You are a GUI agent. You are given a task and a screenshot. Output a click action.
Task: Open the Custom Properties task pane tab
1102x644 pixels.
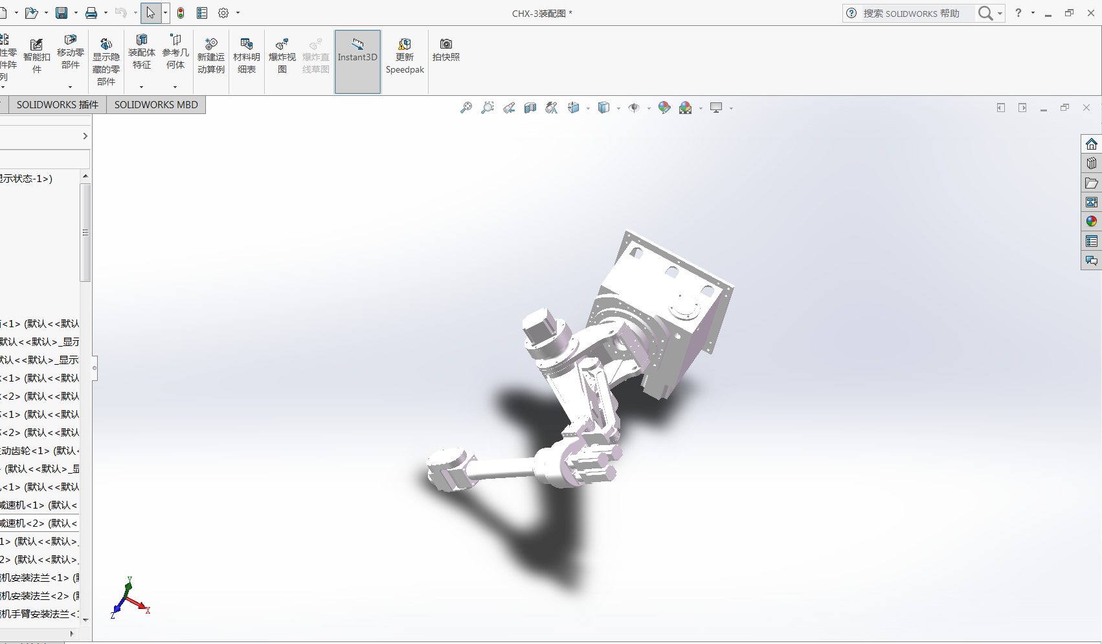pyautogui.click(x=1092, y=241)
